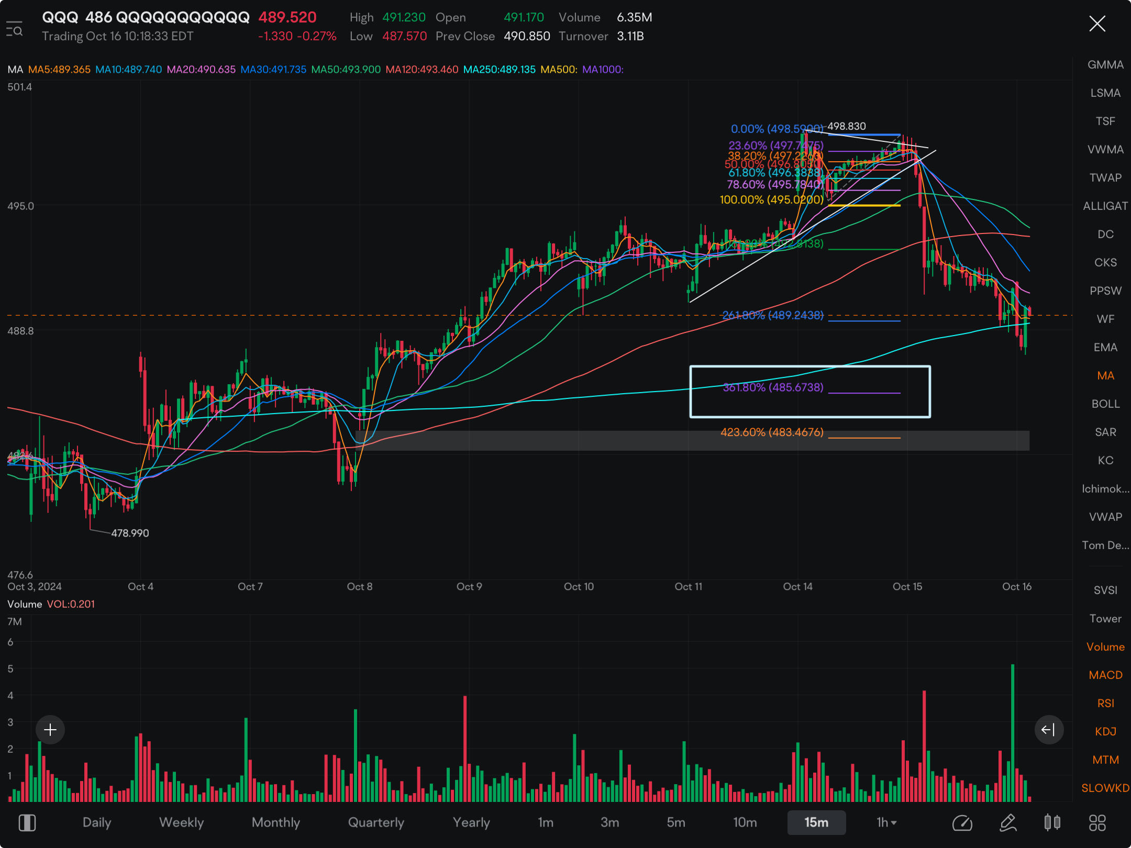Close the full-screen chart view
Image resolution: width=1131 pixels, height=848 pixels.
[x=1097, y=24]
